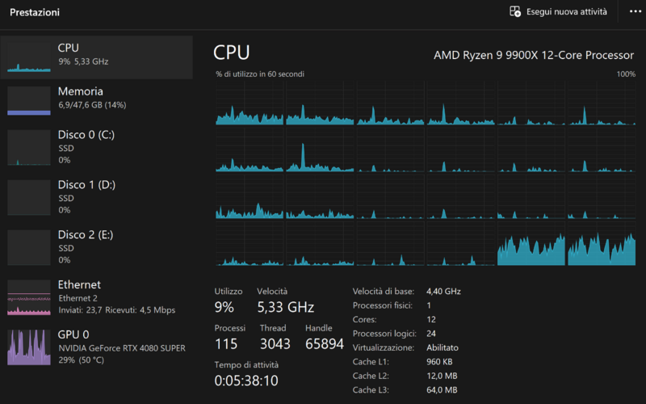Click the Utilizzo 9% value

click(224, 307)
